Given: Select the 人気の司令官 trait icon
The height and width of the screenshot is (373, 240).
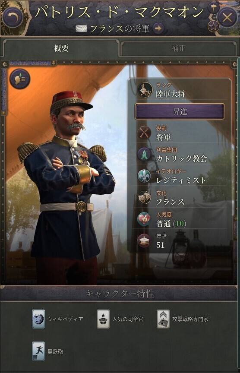Looking at the screenshot, I should 103,319.
